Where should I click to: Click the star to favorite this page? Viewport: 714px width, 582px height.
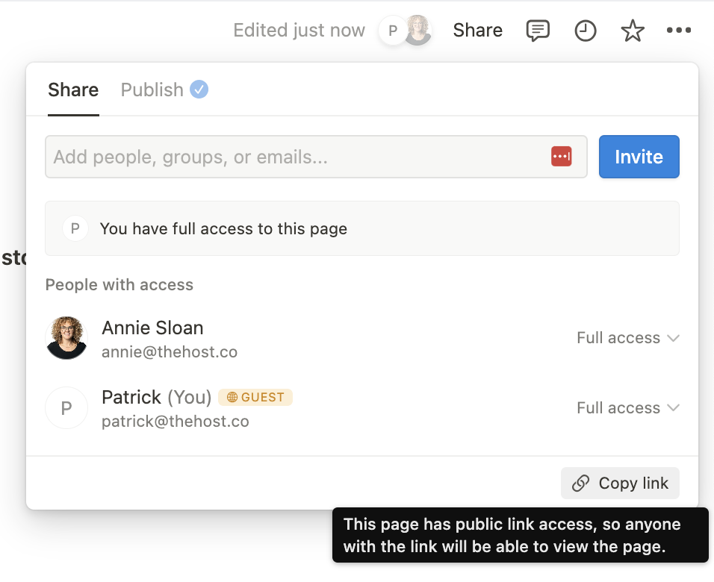(632, 30)
